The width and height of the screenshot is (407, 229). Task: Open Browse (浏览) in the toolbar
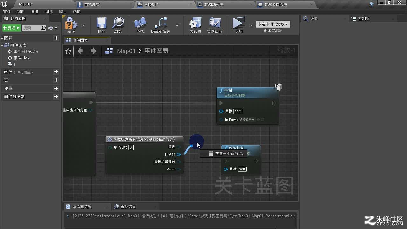[118, 25]
